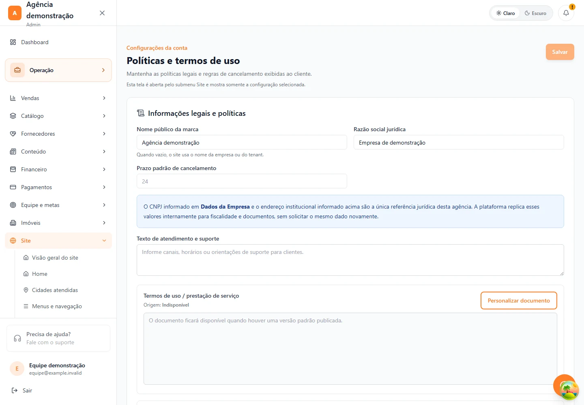The width and height of the screenshot is (584, 405).
Task: Click Prazo padrão de cancelamento field
Action: click(x=242, y=181)
